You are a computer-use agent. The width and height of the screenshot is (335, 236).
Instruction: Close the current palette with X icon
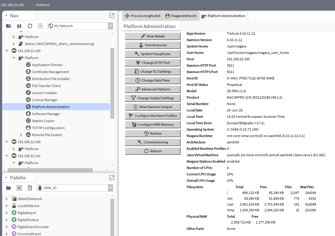tap(19, 188)
